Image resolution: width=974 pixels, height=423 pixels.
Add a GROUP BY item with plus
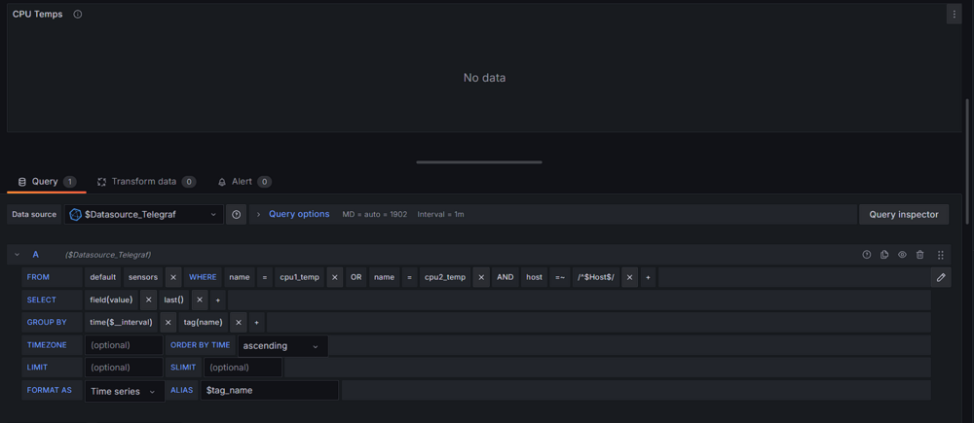click(256, 323)
